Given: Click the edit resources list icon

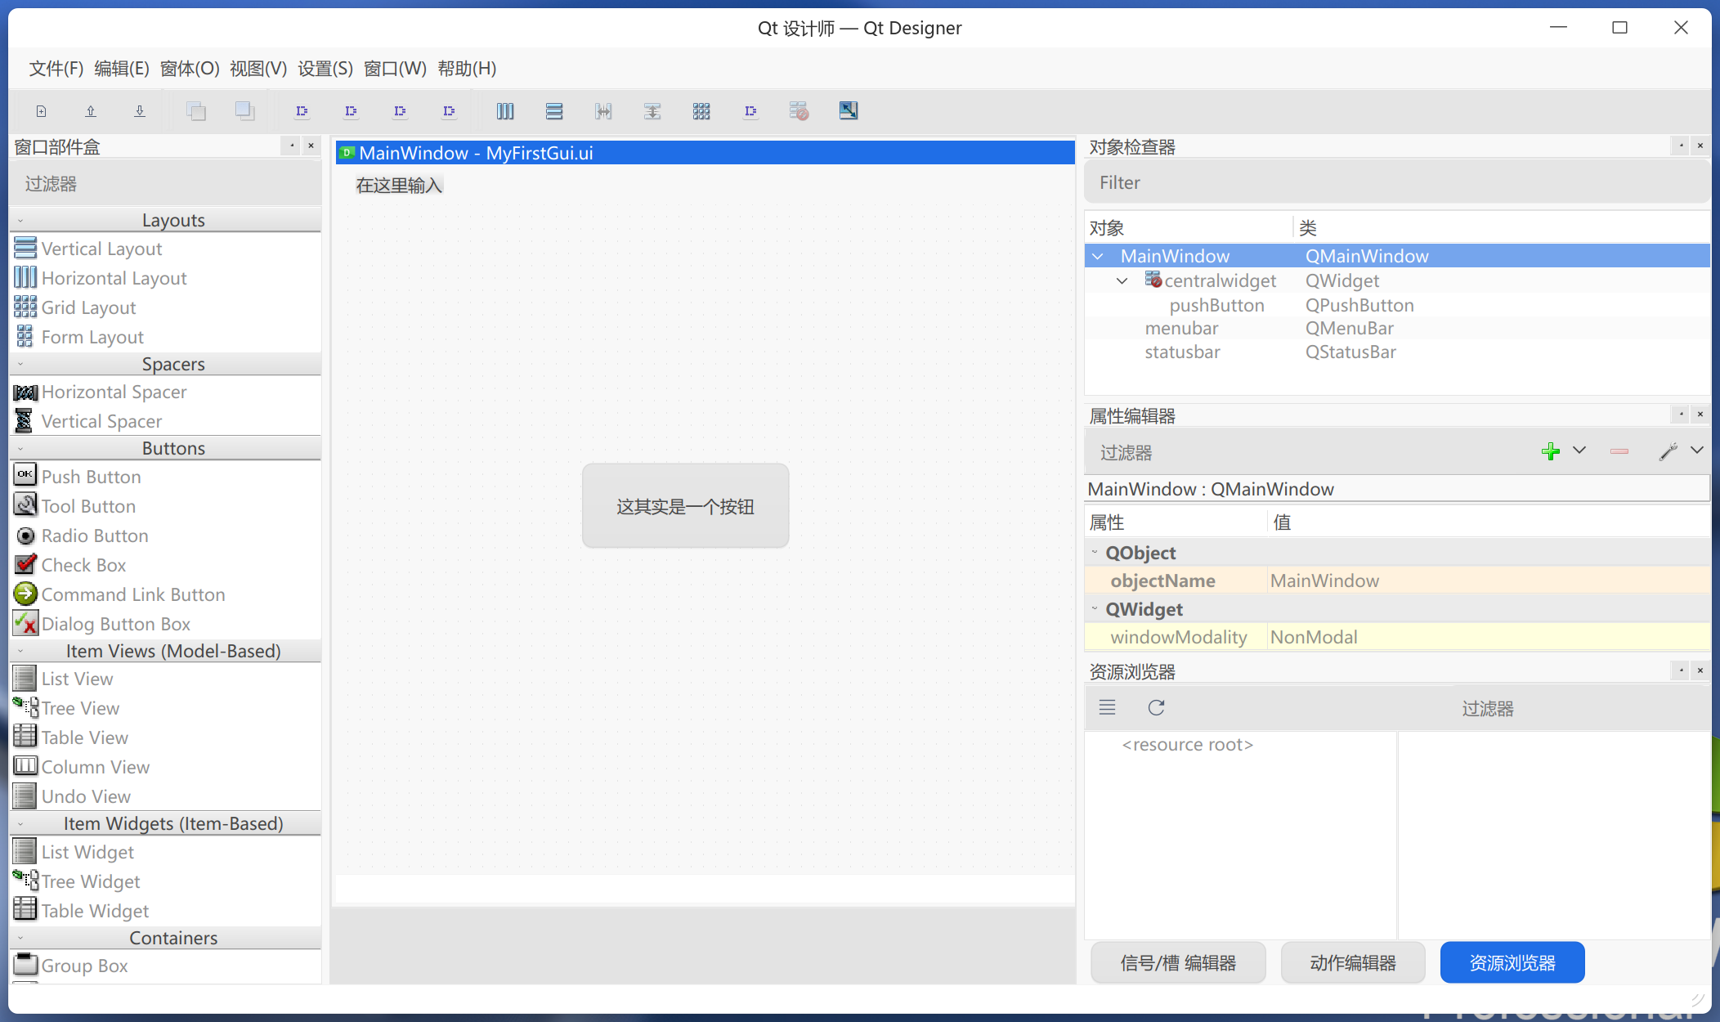Looking at the screenshot, I should (1107, 708).
